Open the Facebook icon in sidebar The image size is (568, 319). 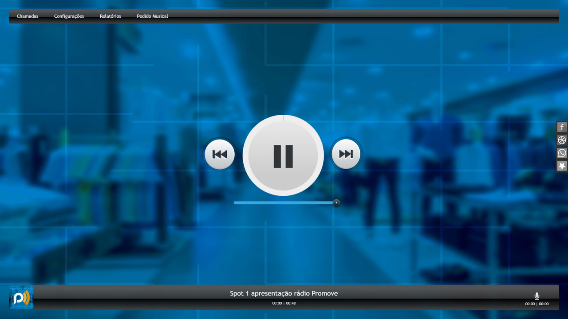(562, 128)
